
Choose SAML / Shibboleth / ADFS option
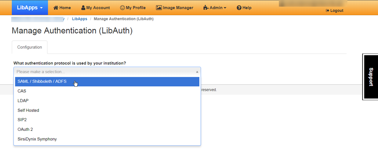pyautogui.click(x=107, y=81)
